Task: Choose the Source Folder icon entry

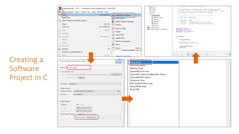Action: (113, 29)
